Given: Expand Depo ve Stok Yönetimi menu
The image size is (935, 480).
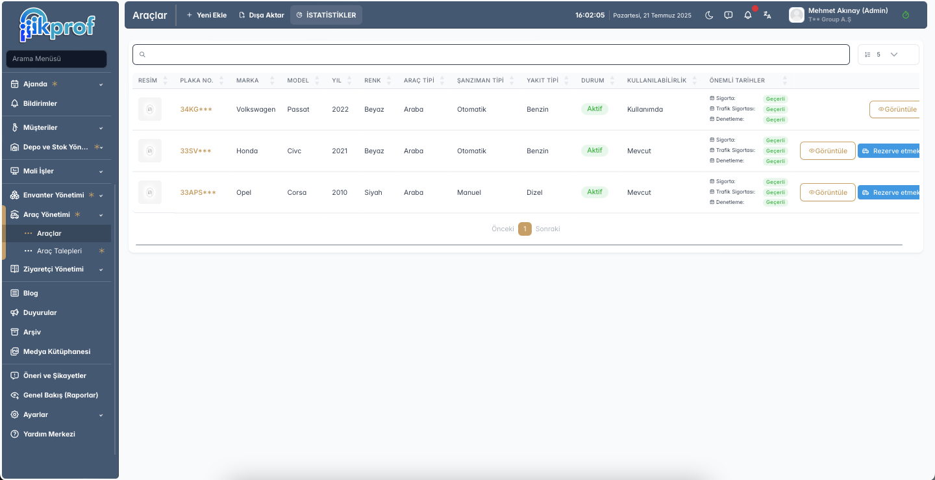Looking at the screenshot, I should [57, 147].
